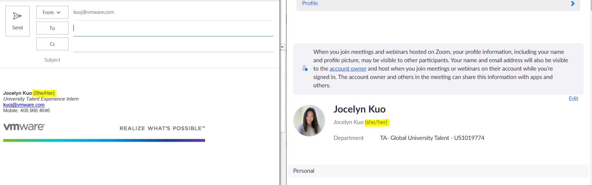Open the Profile heading tab
The image size is (592, 185).
(x=310, y=3)
